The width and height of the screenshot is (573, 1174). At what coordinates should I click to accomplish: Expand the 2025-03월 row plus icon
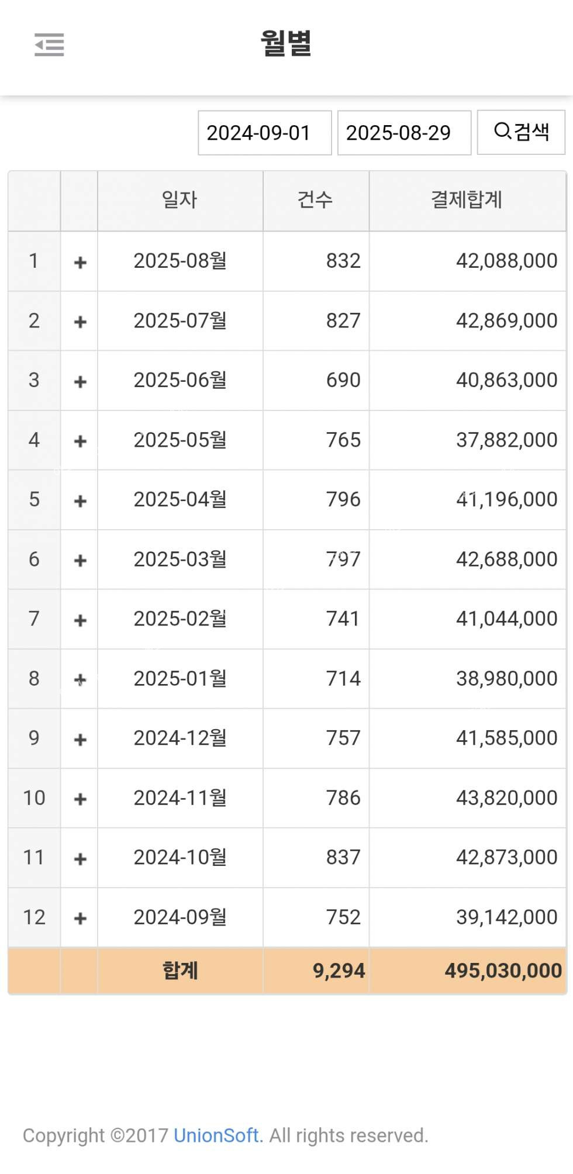(x=80, y=560)
